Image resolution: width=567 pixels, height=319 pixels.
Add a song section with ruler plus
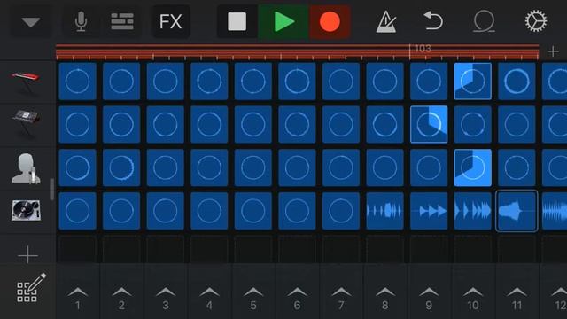pos(553,51)
